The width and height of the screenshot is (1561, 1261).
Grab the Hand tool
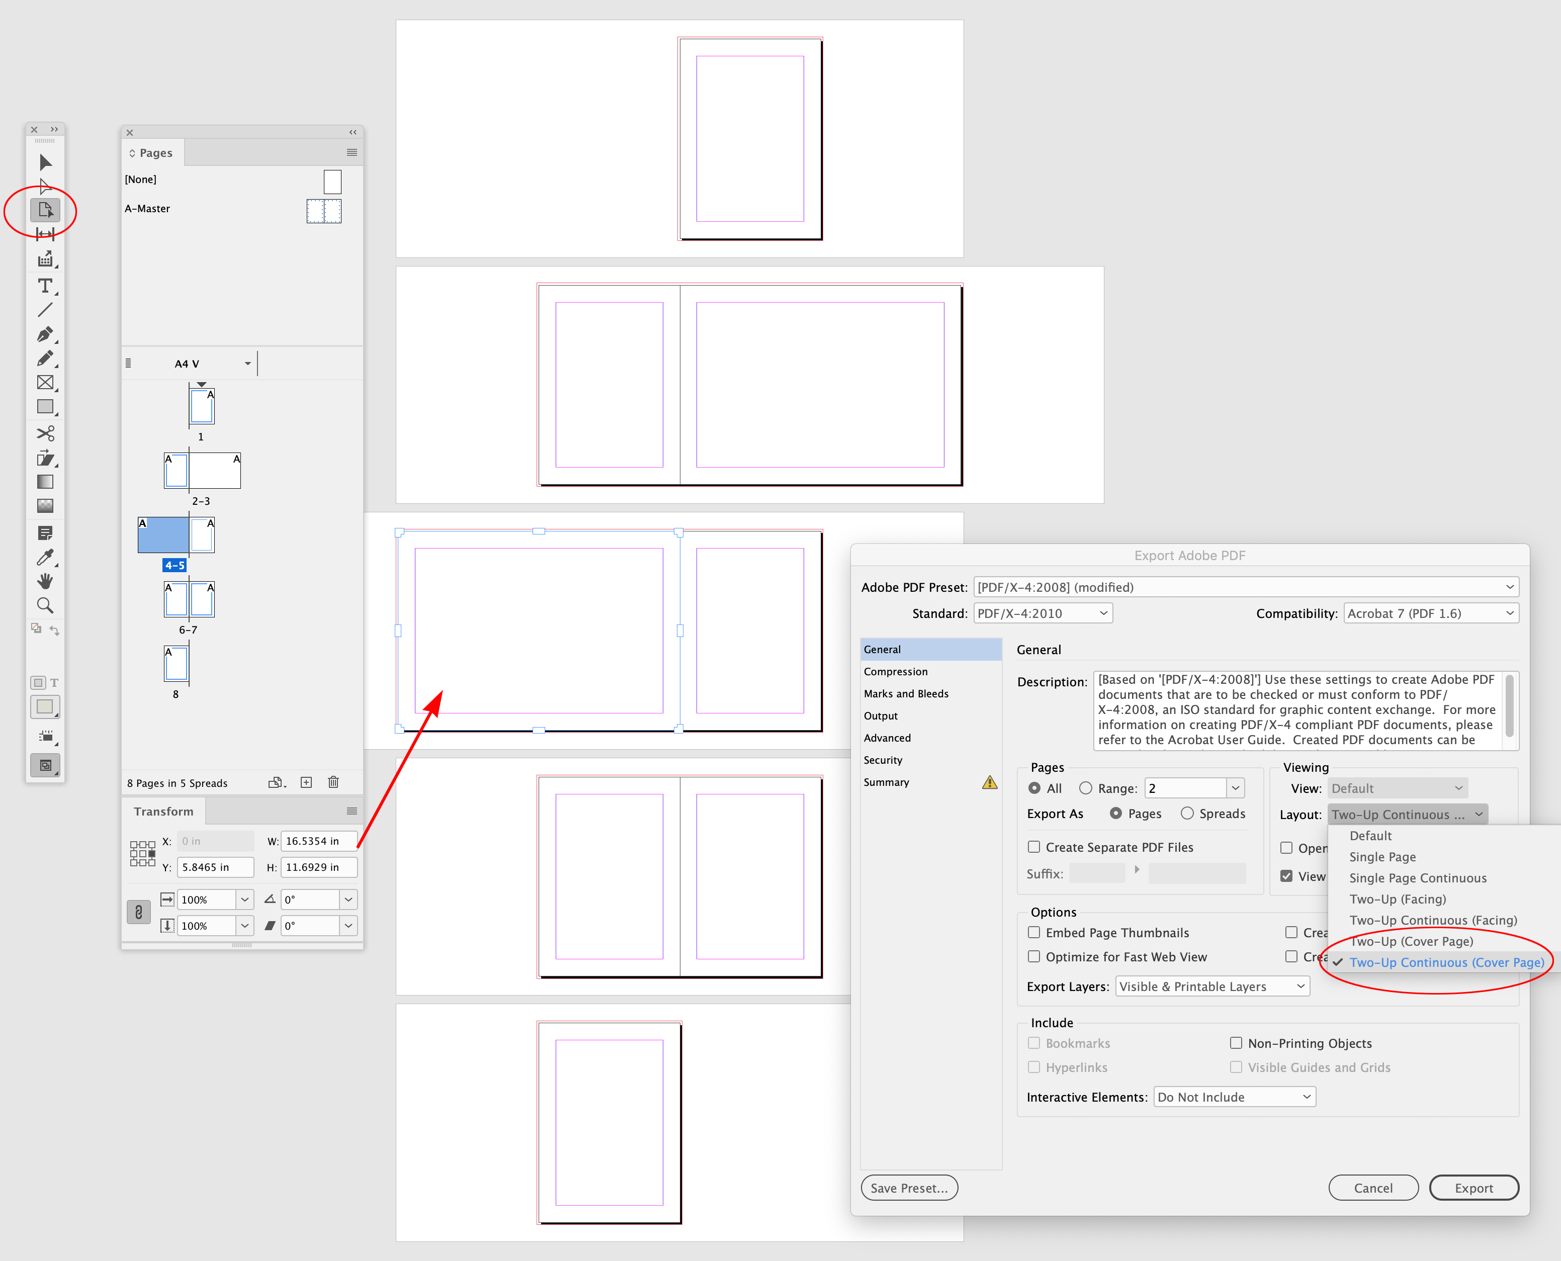click(45, 581)
